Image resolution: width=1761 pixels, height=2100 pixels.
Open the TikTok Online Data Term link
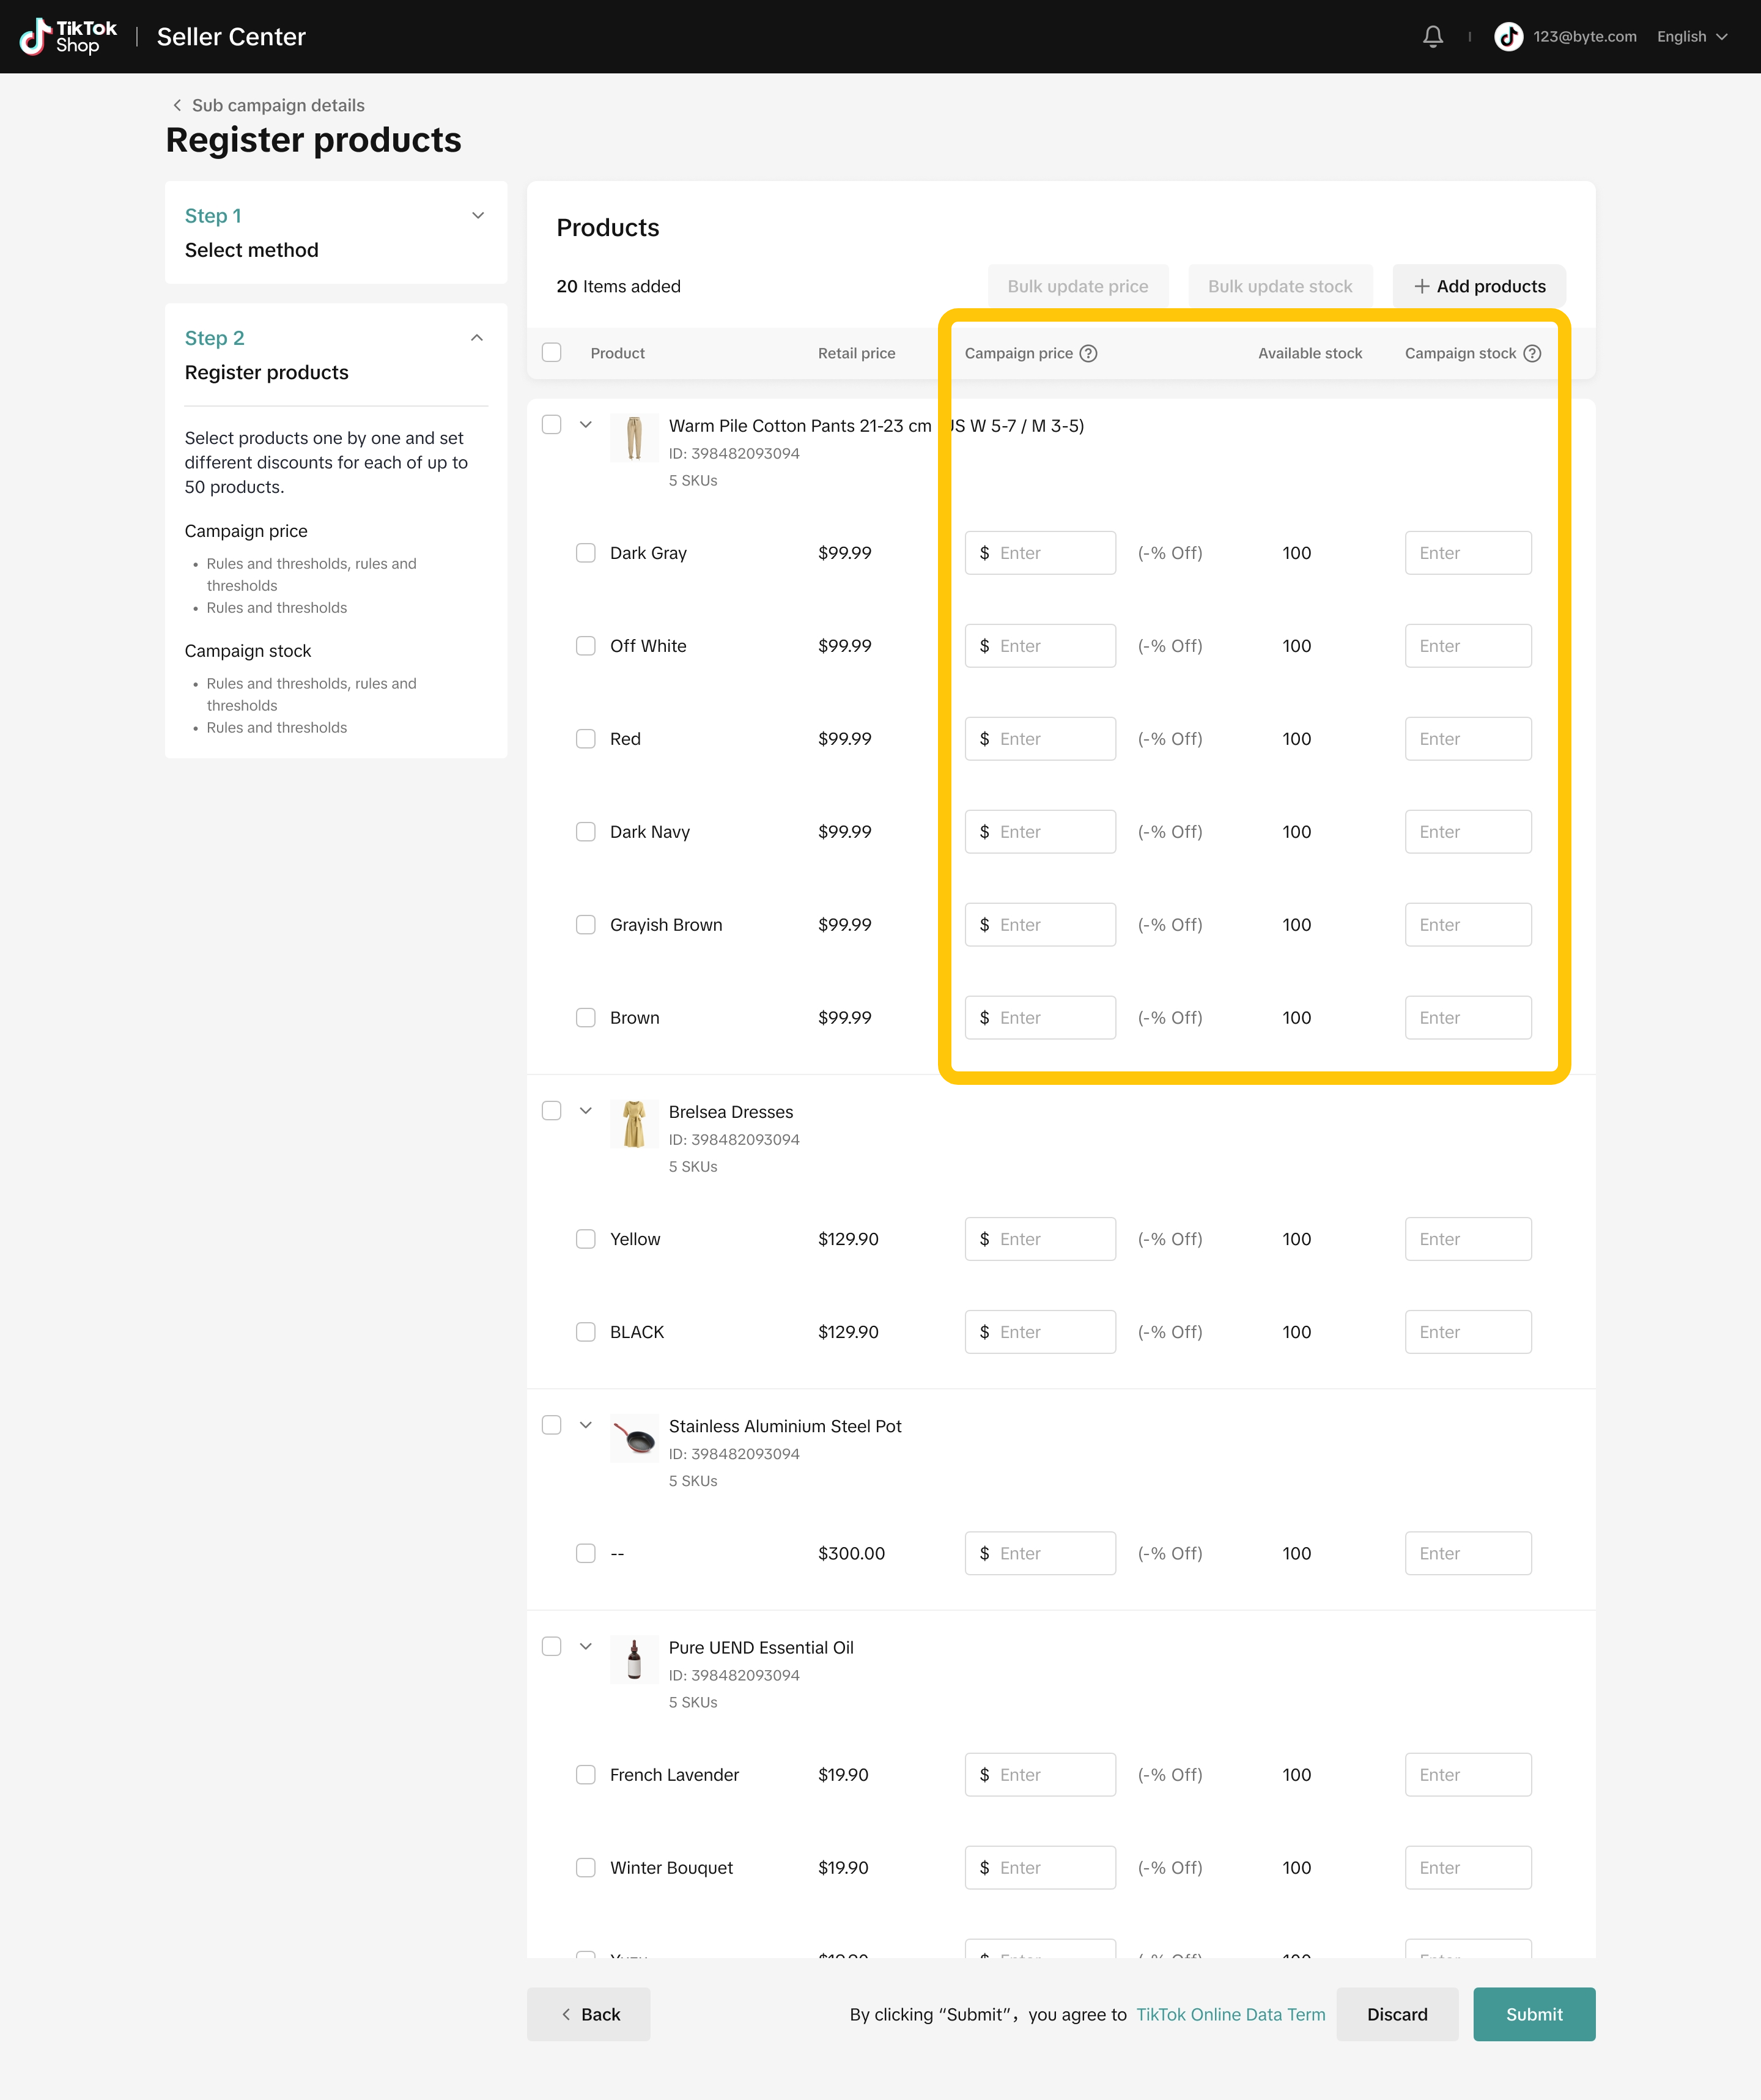[x=1230, y=2014]
